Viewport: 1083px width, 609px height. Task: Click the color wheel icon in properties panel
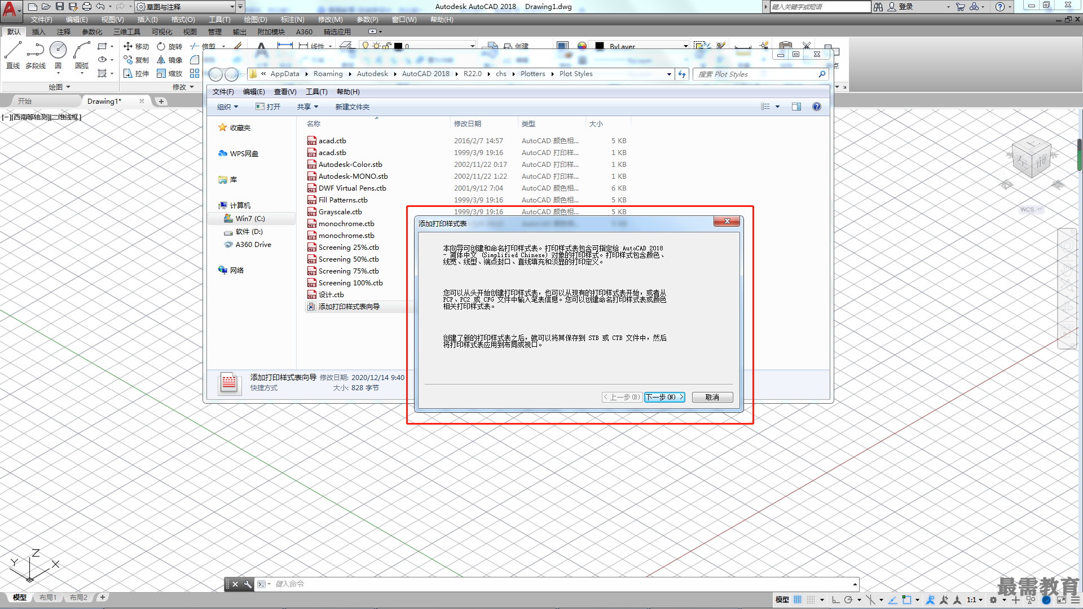(582, 46)
